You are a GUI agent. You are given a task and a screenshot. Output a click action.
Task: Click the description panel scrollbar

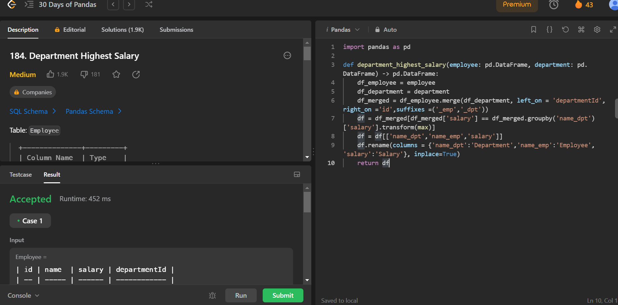(307, 54)
